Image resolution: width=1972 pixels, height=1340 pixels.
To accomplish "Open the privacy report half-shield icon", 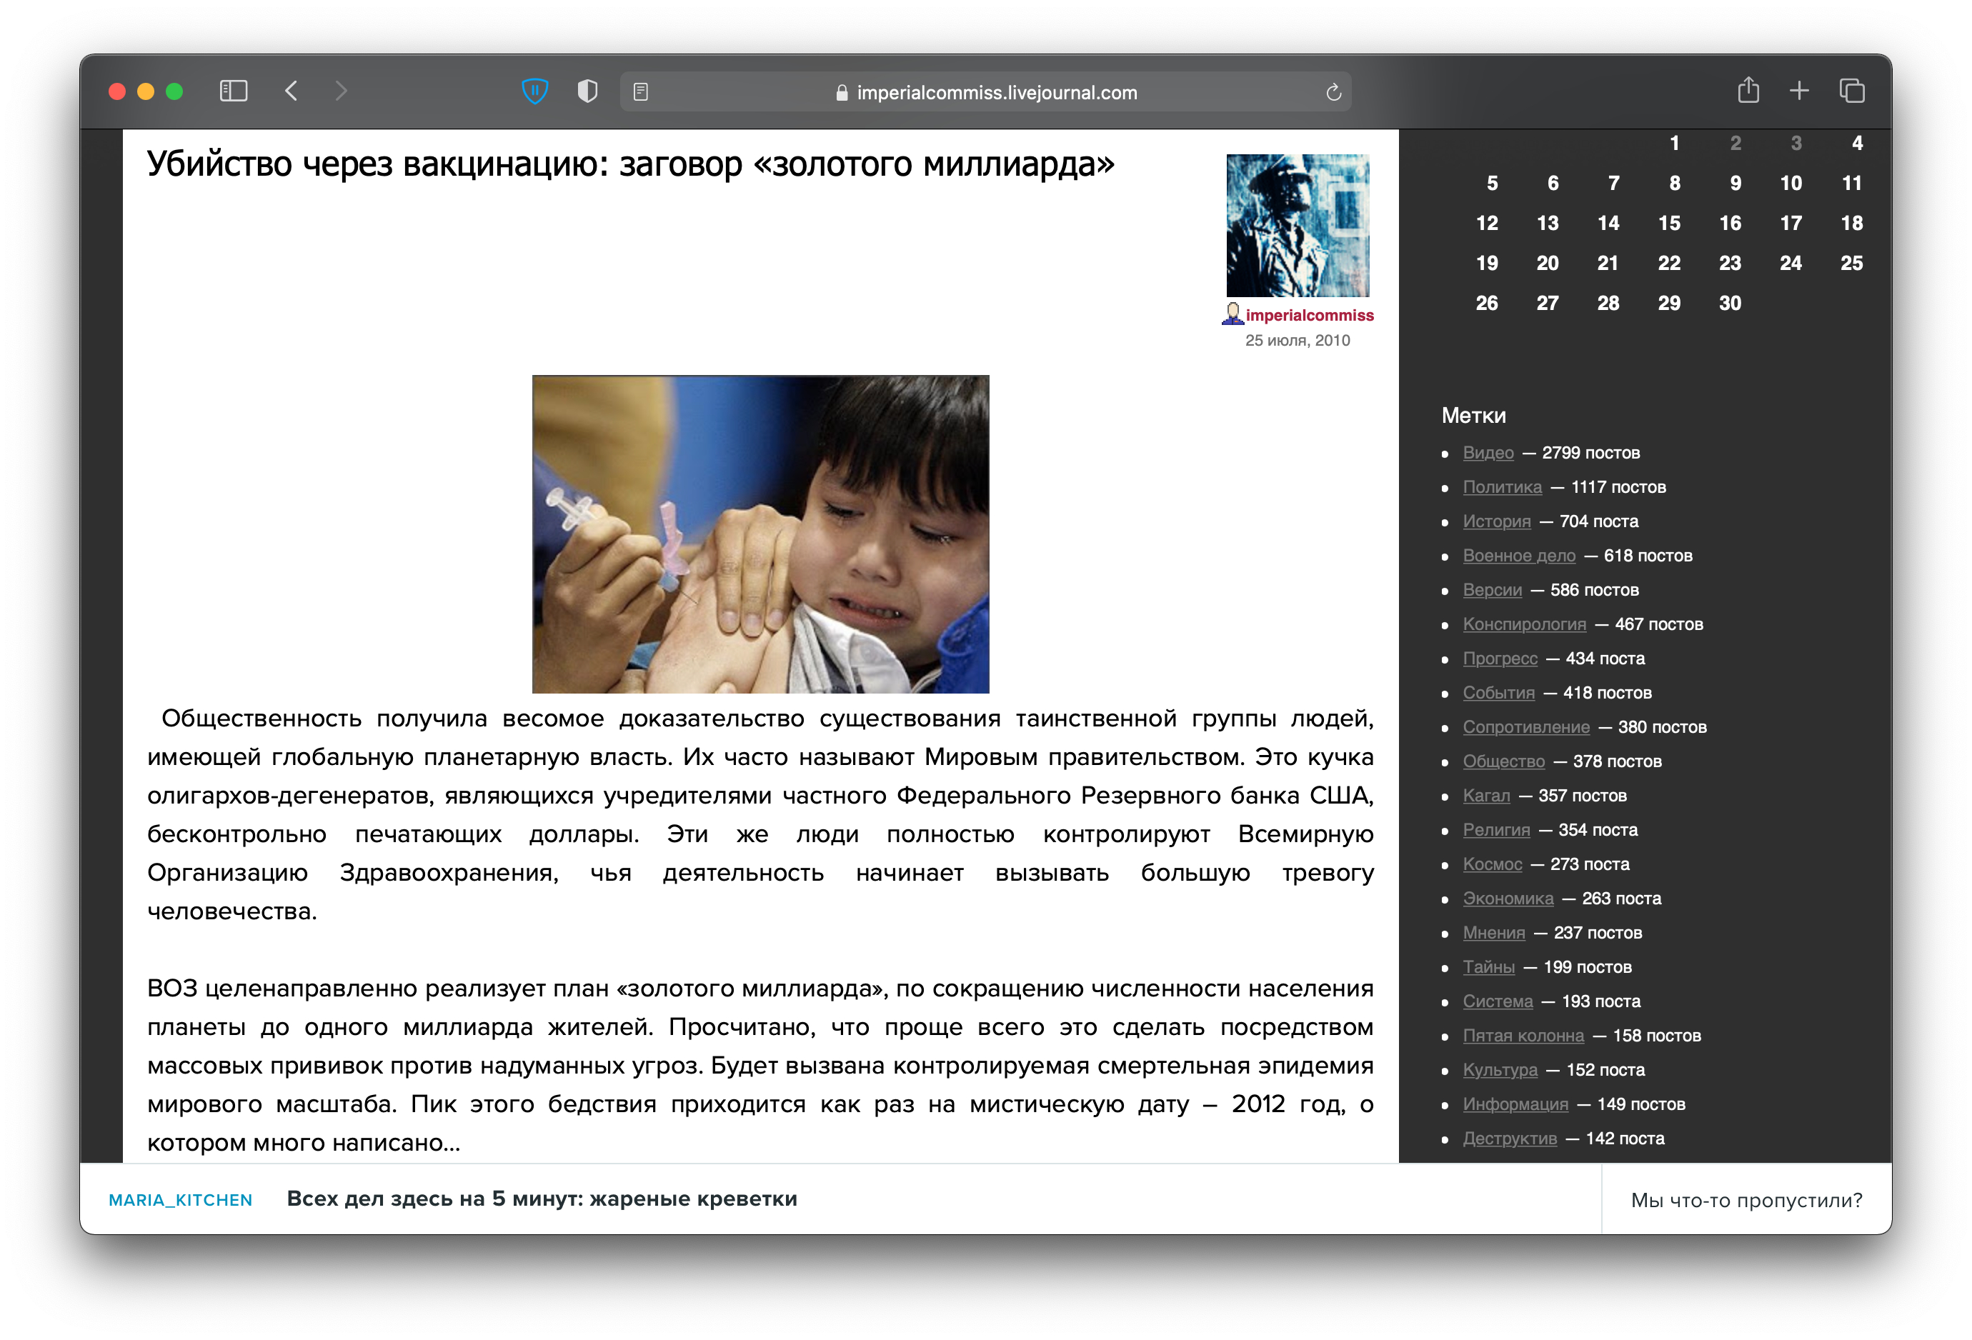I will point(587,91).
